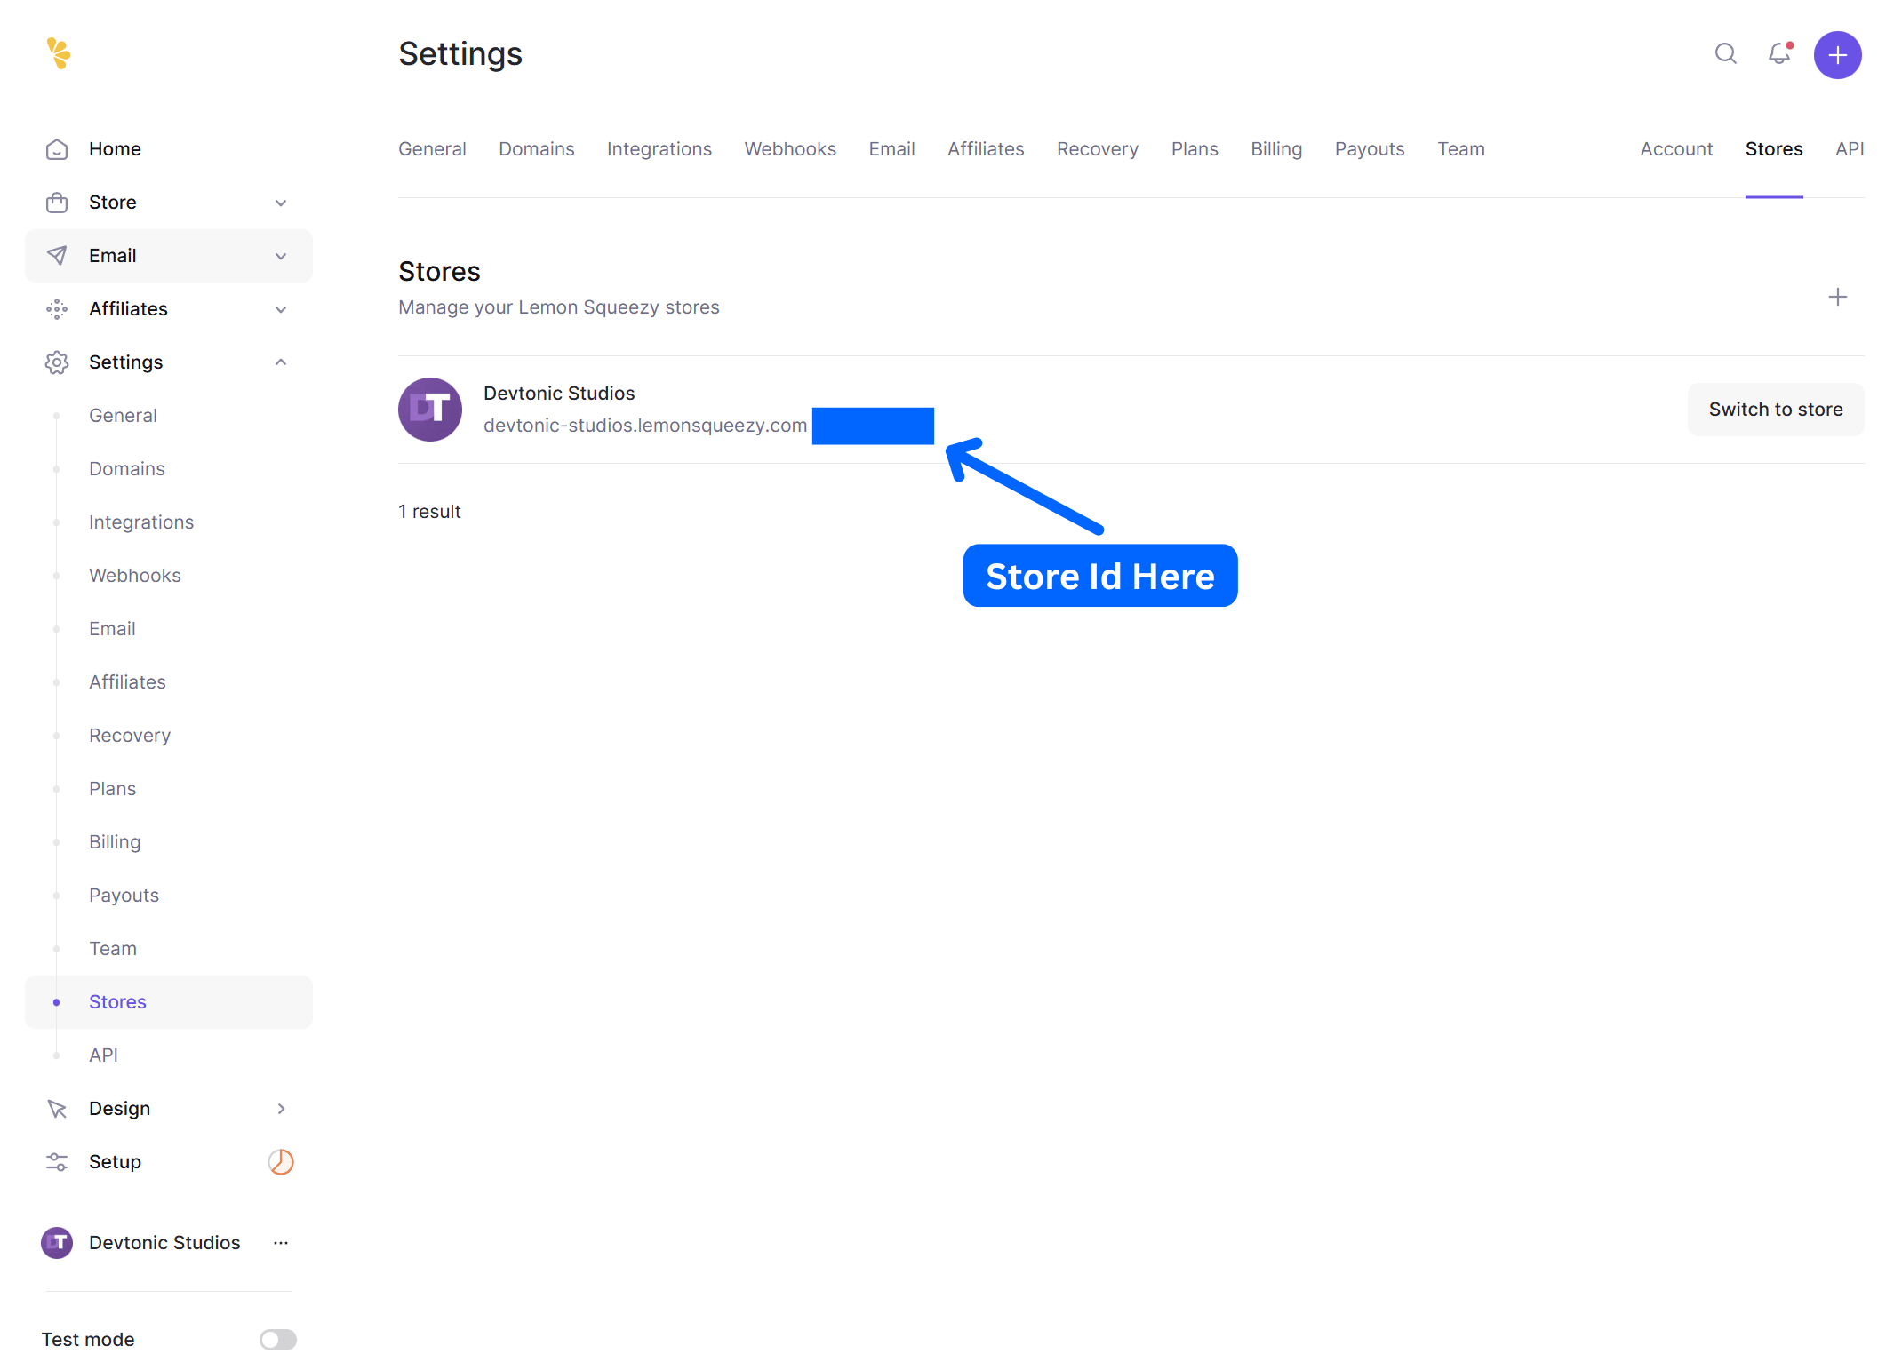Switch to the Webhooks tab
Viewport: 1894px width, 1370px height.
point(790,149)
